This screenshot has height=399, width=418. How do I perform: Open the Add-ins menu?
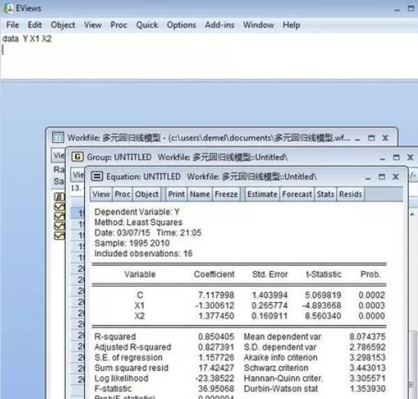click(219, 25)
